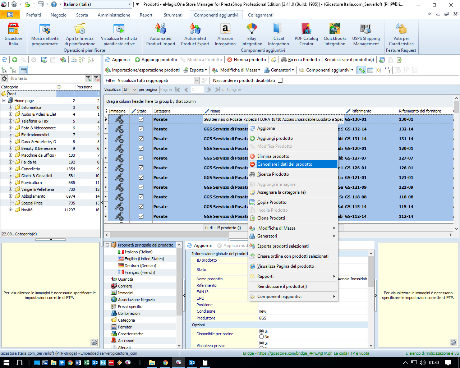Open the products-per-page ALL dropdown

(x=130, y=90)
